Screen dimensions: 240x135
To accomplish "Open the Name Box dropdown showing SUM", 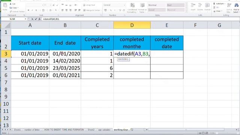I will (x=25, y=19).
